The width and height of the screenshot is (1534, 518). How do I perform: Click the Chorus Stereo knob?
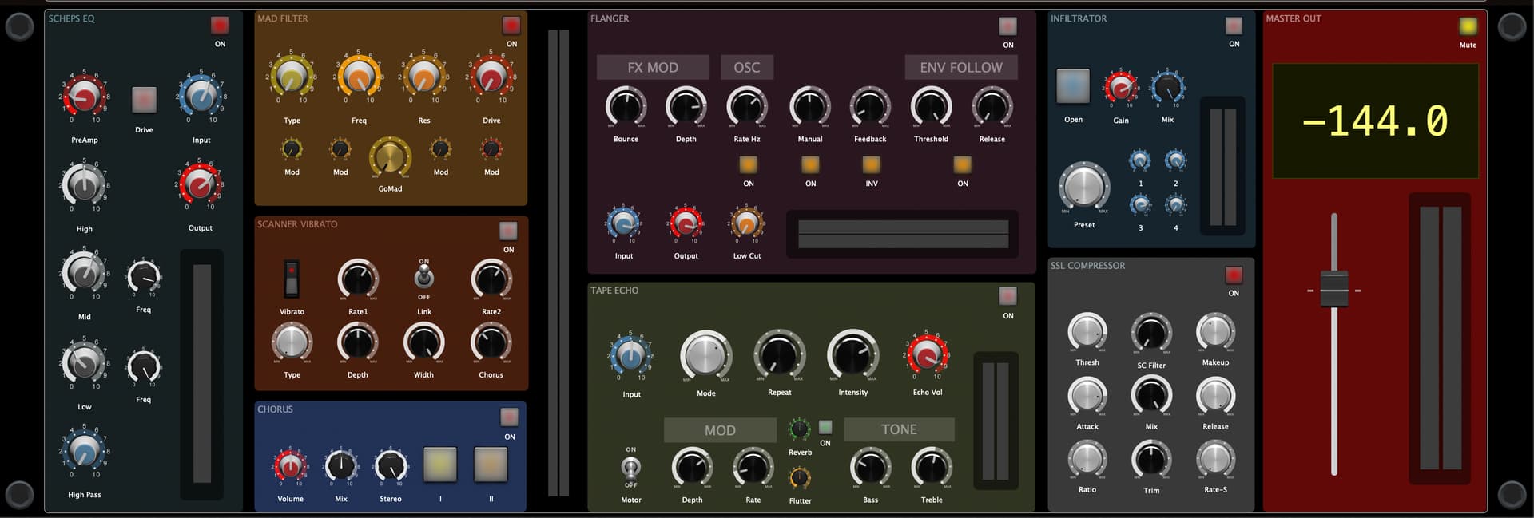391,466
